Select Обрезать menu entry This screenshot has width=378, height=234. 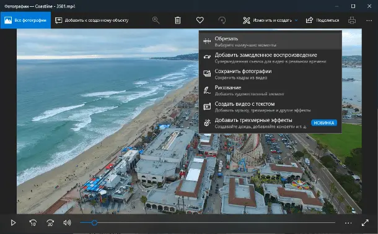point(270,41)
